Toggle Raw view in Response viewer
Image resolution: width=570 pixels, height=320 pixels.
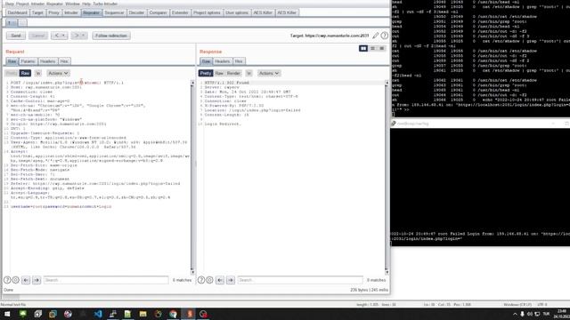point(219,73)
